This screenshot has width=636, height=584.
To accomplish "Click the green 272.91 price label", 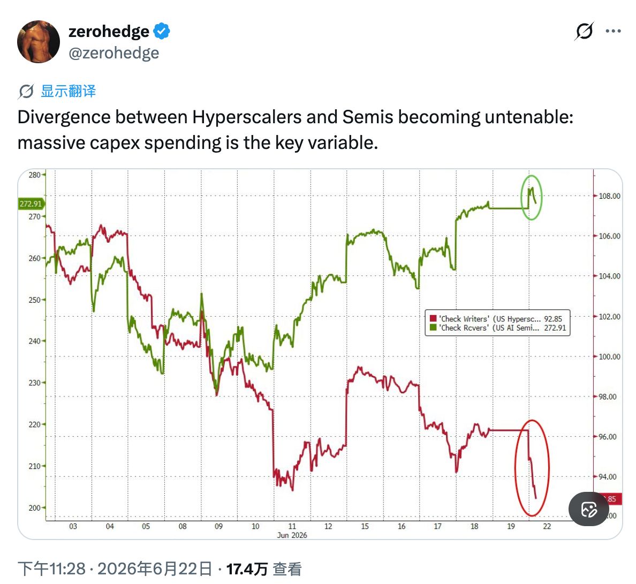I will pyautogui.click(x=31, y=204).
